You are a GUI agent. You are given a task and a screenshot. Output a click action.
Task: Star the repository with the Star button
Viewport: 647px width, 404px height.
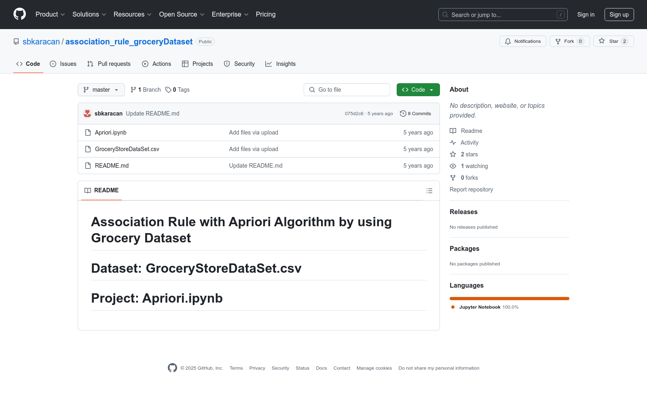[613, 41]
